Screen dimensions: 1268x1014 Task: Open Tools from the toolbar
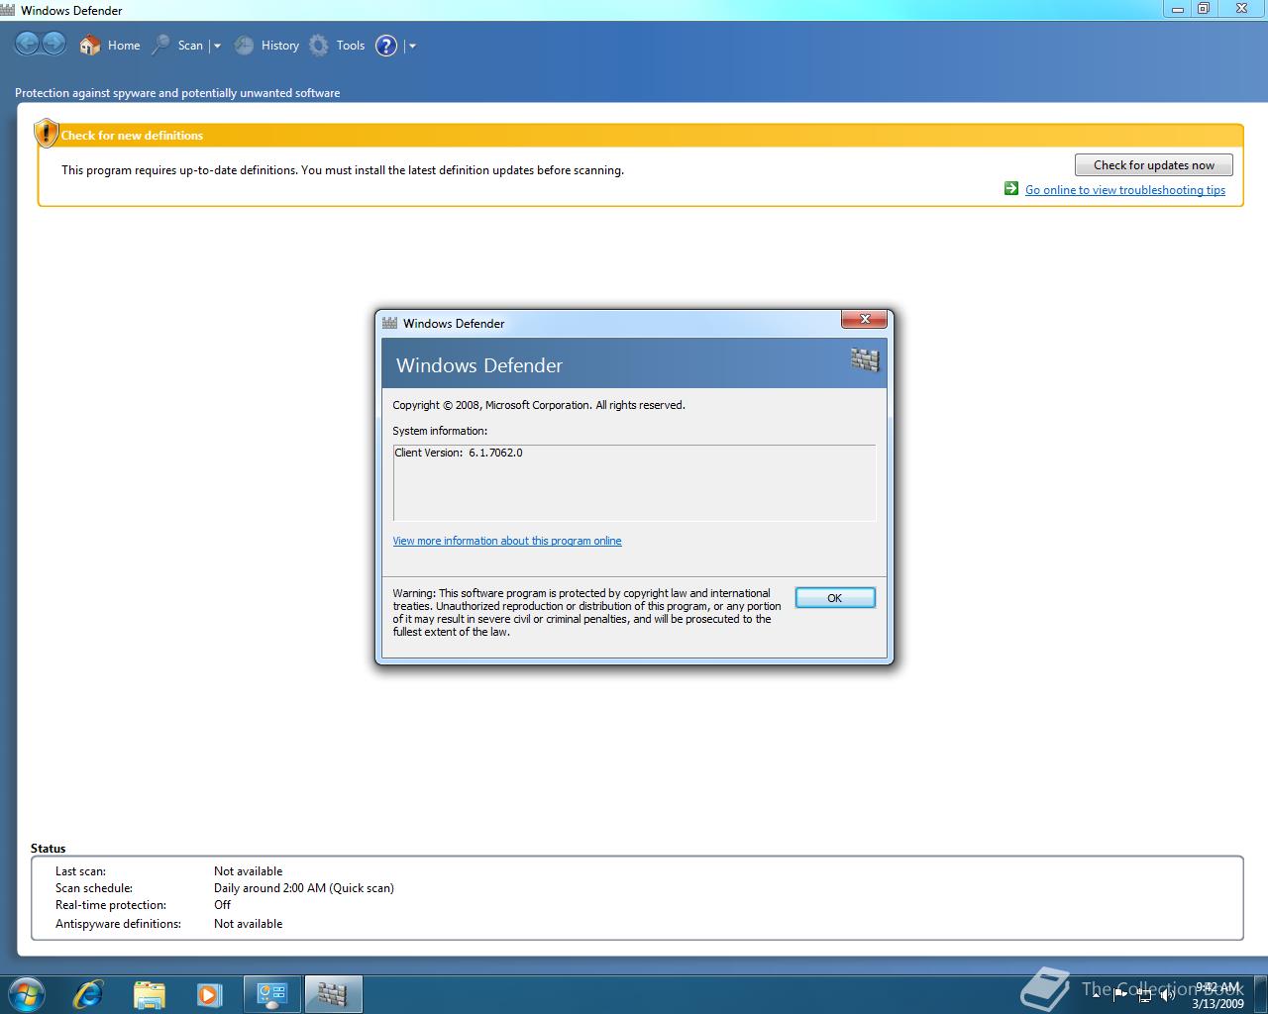pyautogui.click(x=337, y=46)
